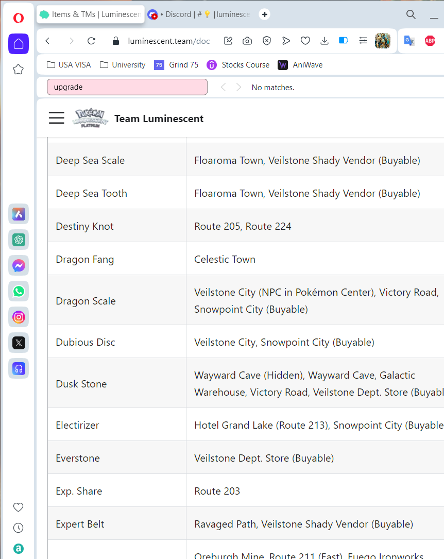Go to the next find match arrow
Screen dimensions: 444x559
tap(239, 88)
